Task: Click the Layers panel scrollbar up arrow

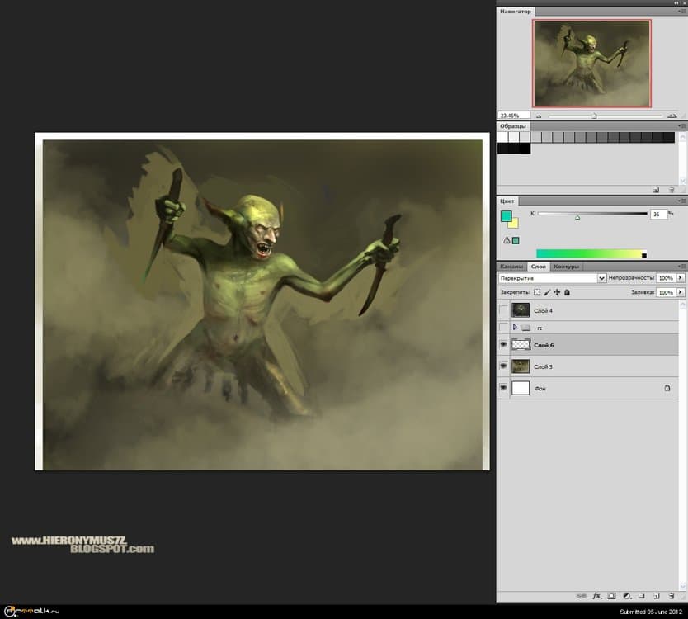Action: point(682,304)
